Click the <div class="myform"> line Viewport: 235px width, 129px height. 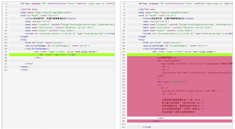[169, 61]
